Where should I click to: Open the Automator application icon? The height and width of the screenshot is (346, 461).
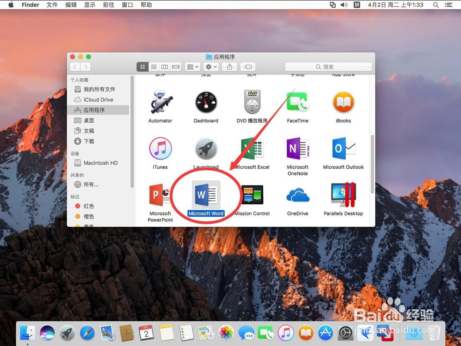click(x=160, y=102)
